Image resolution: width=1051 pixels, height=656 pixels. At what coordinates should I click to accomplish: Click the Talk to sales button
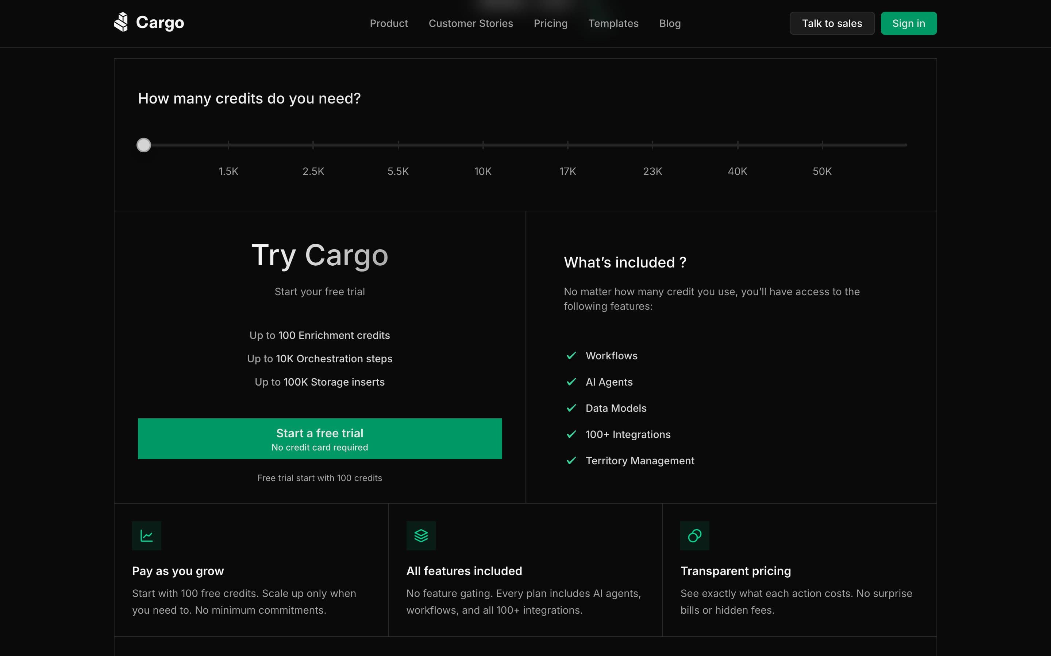(832, 23)
